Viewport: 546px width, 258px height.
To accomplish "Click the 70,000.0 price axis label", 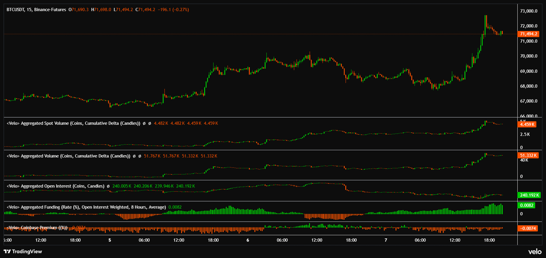I will point(529,56).
